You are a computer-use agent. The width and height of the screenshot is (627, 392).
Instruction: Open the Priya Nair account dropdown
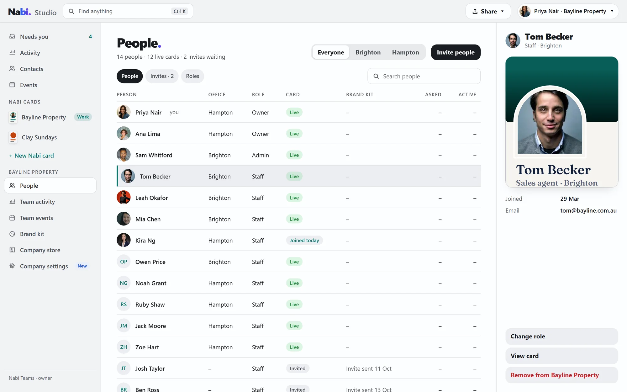[x=568, y=11]
